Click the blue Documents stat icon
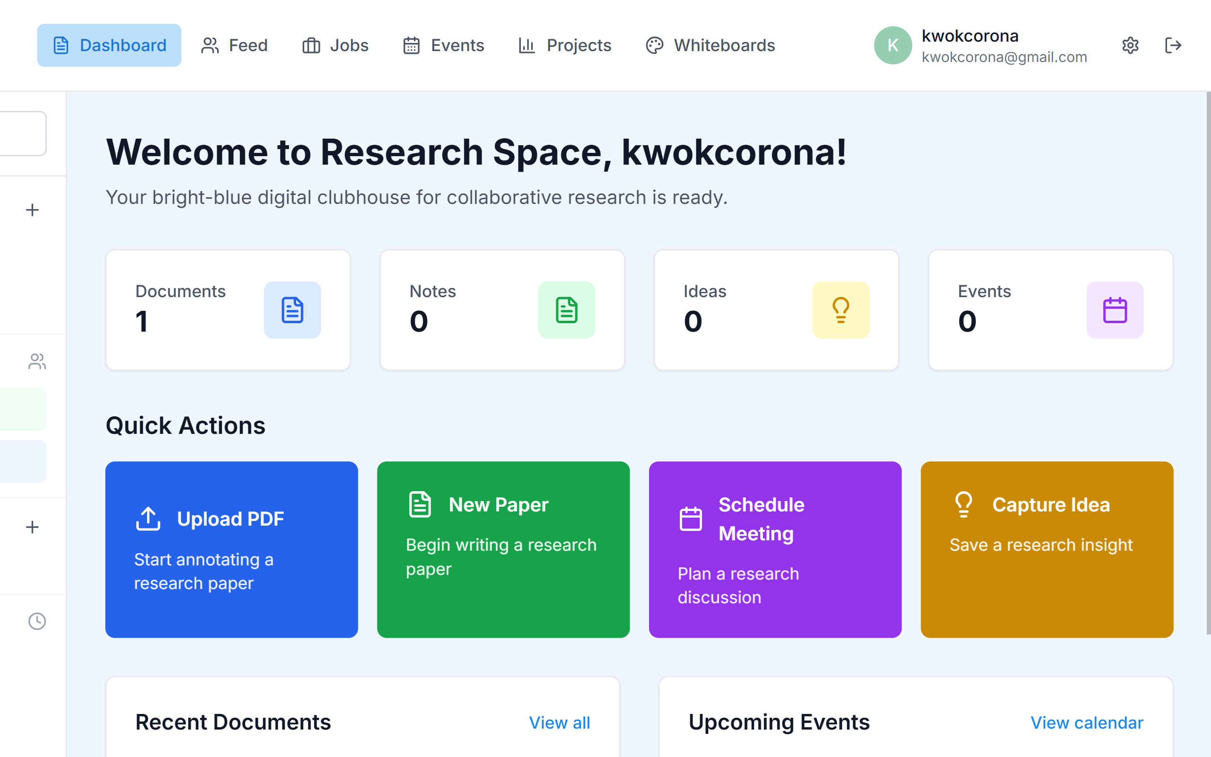This screenshot has width=1211, height=757. pos(292,310)
